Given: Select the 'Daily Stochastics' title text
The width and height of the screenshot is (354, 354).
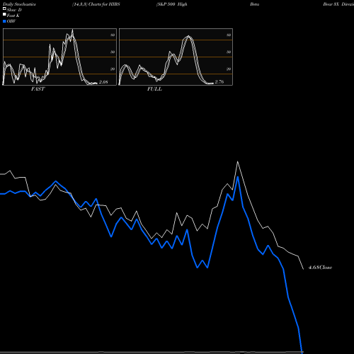Looking at the screenshot, I should coord(19,4).
